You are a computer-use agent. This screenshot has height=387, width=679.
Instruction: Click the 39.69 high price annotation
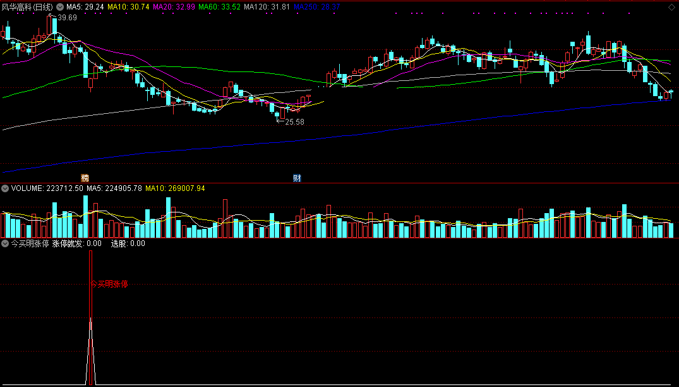67,18
